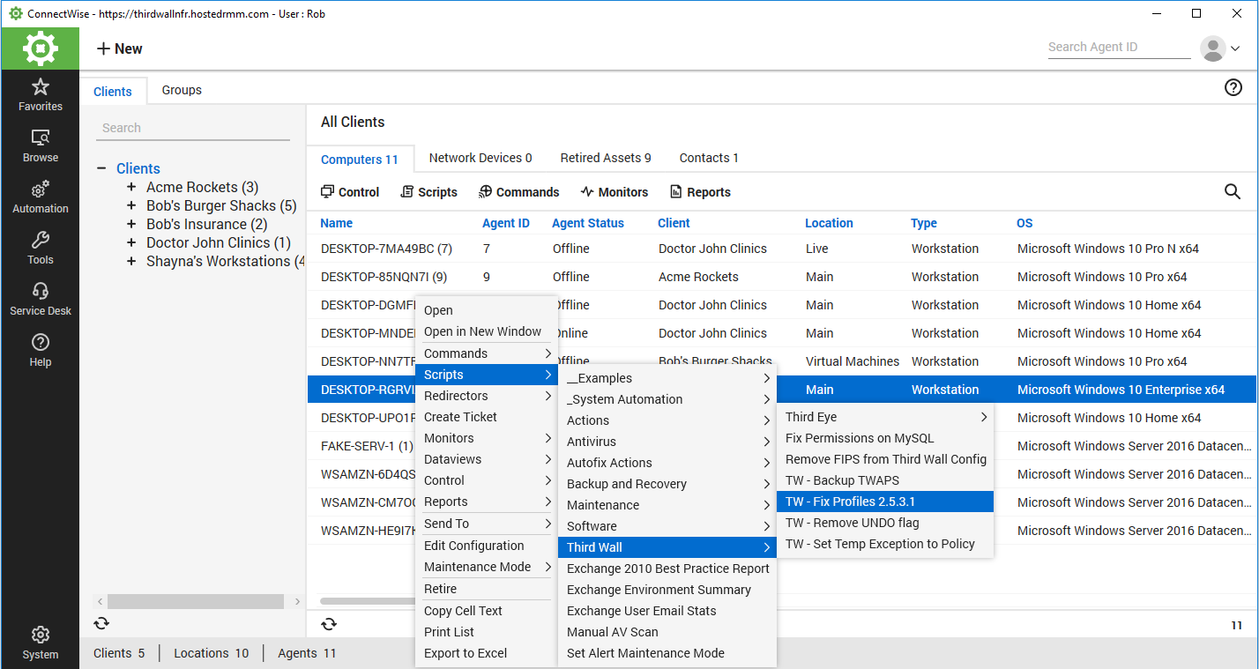Expand Bob's Burger Shacks node
The image size is (1259, 669).
click(x=131, y=205)
